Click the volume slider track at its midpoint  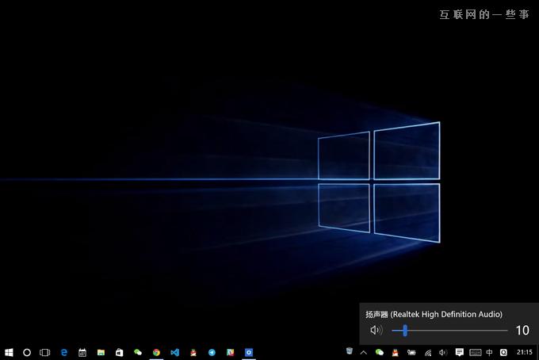(x=449, y=331)
